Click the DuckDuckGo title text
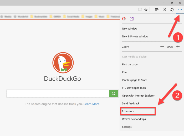Viewport: 184px width, 136px height. (x=63, y=79)
